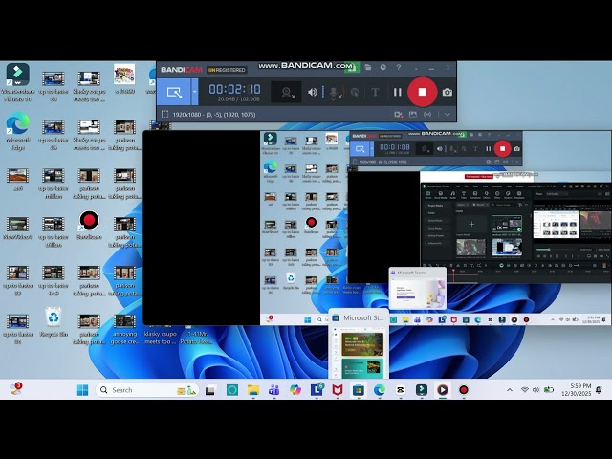Open Bandicam Home with the green icon

352,68
